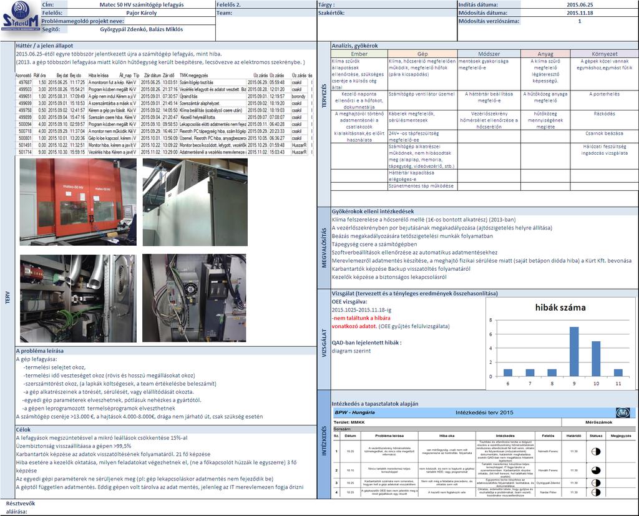Click the 'Résztvevők aláírása:' label
The image size is (639, 516).
pos(20,507)
